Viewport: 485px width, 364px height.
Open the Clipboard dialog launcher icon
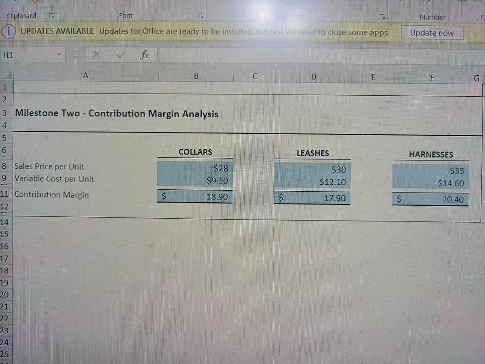[52, 16]
